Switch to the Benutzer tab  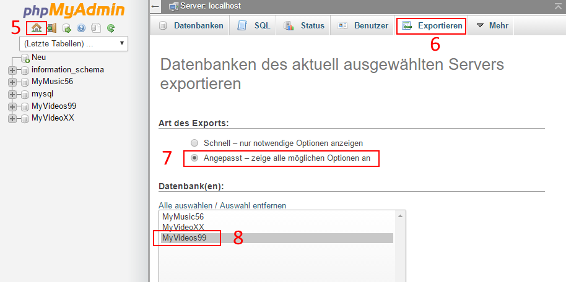pos(362,25)
